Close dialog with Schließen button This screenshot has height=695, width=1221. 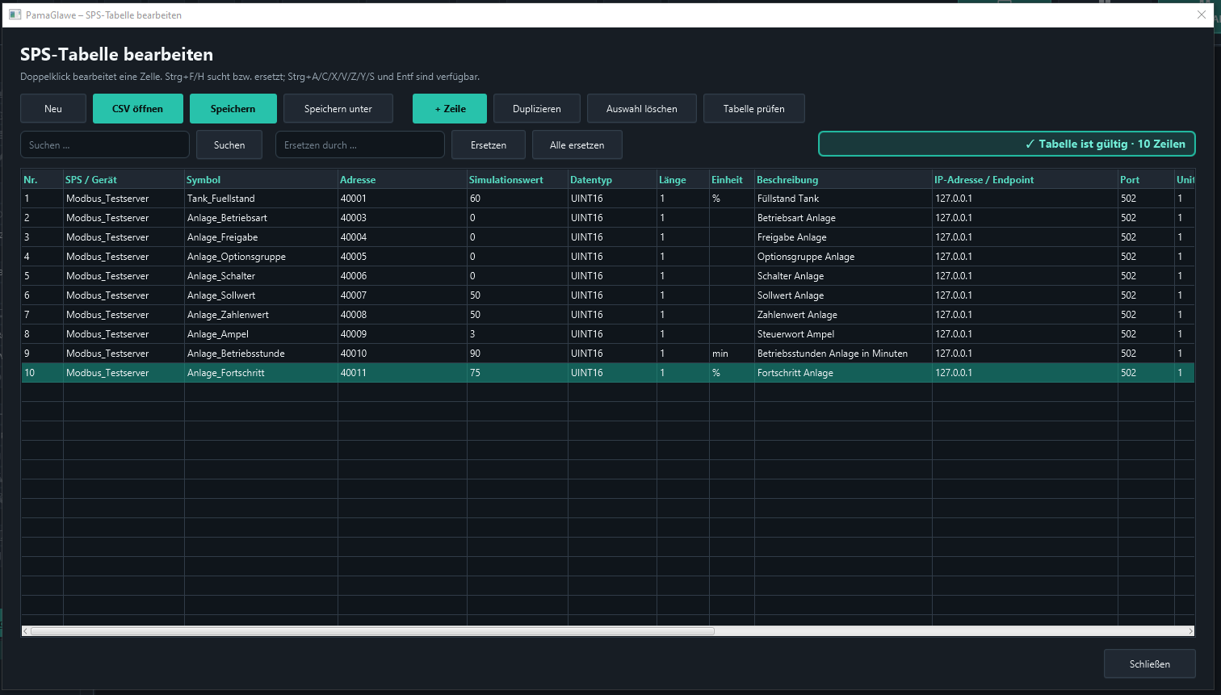(1150, 664)
